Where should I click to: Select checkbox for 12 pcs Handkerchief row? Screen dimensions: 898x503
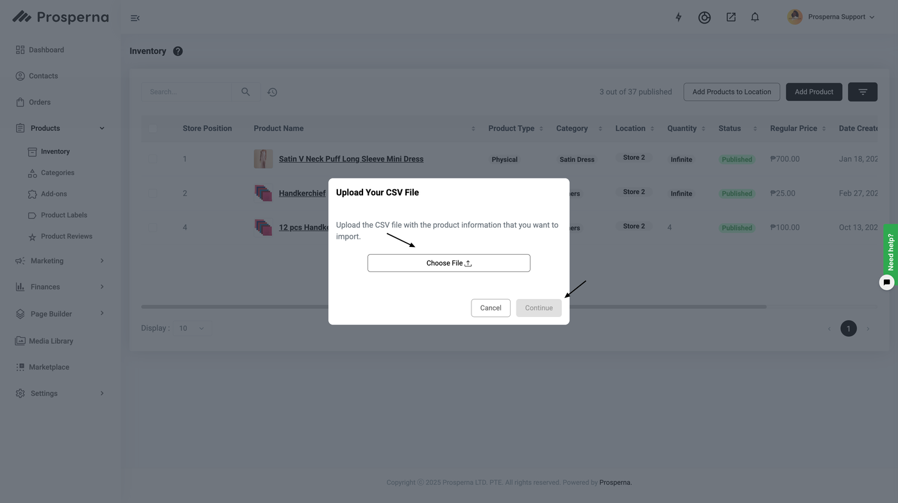click(152, 227)
